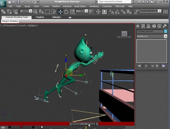Select the Unlink Selection tool
This screenshot has height=129, width=170.
[x=9, y=12]
